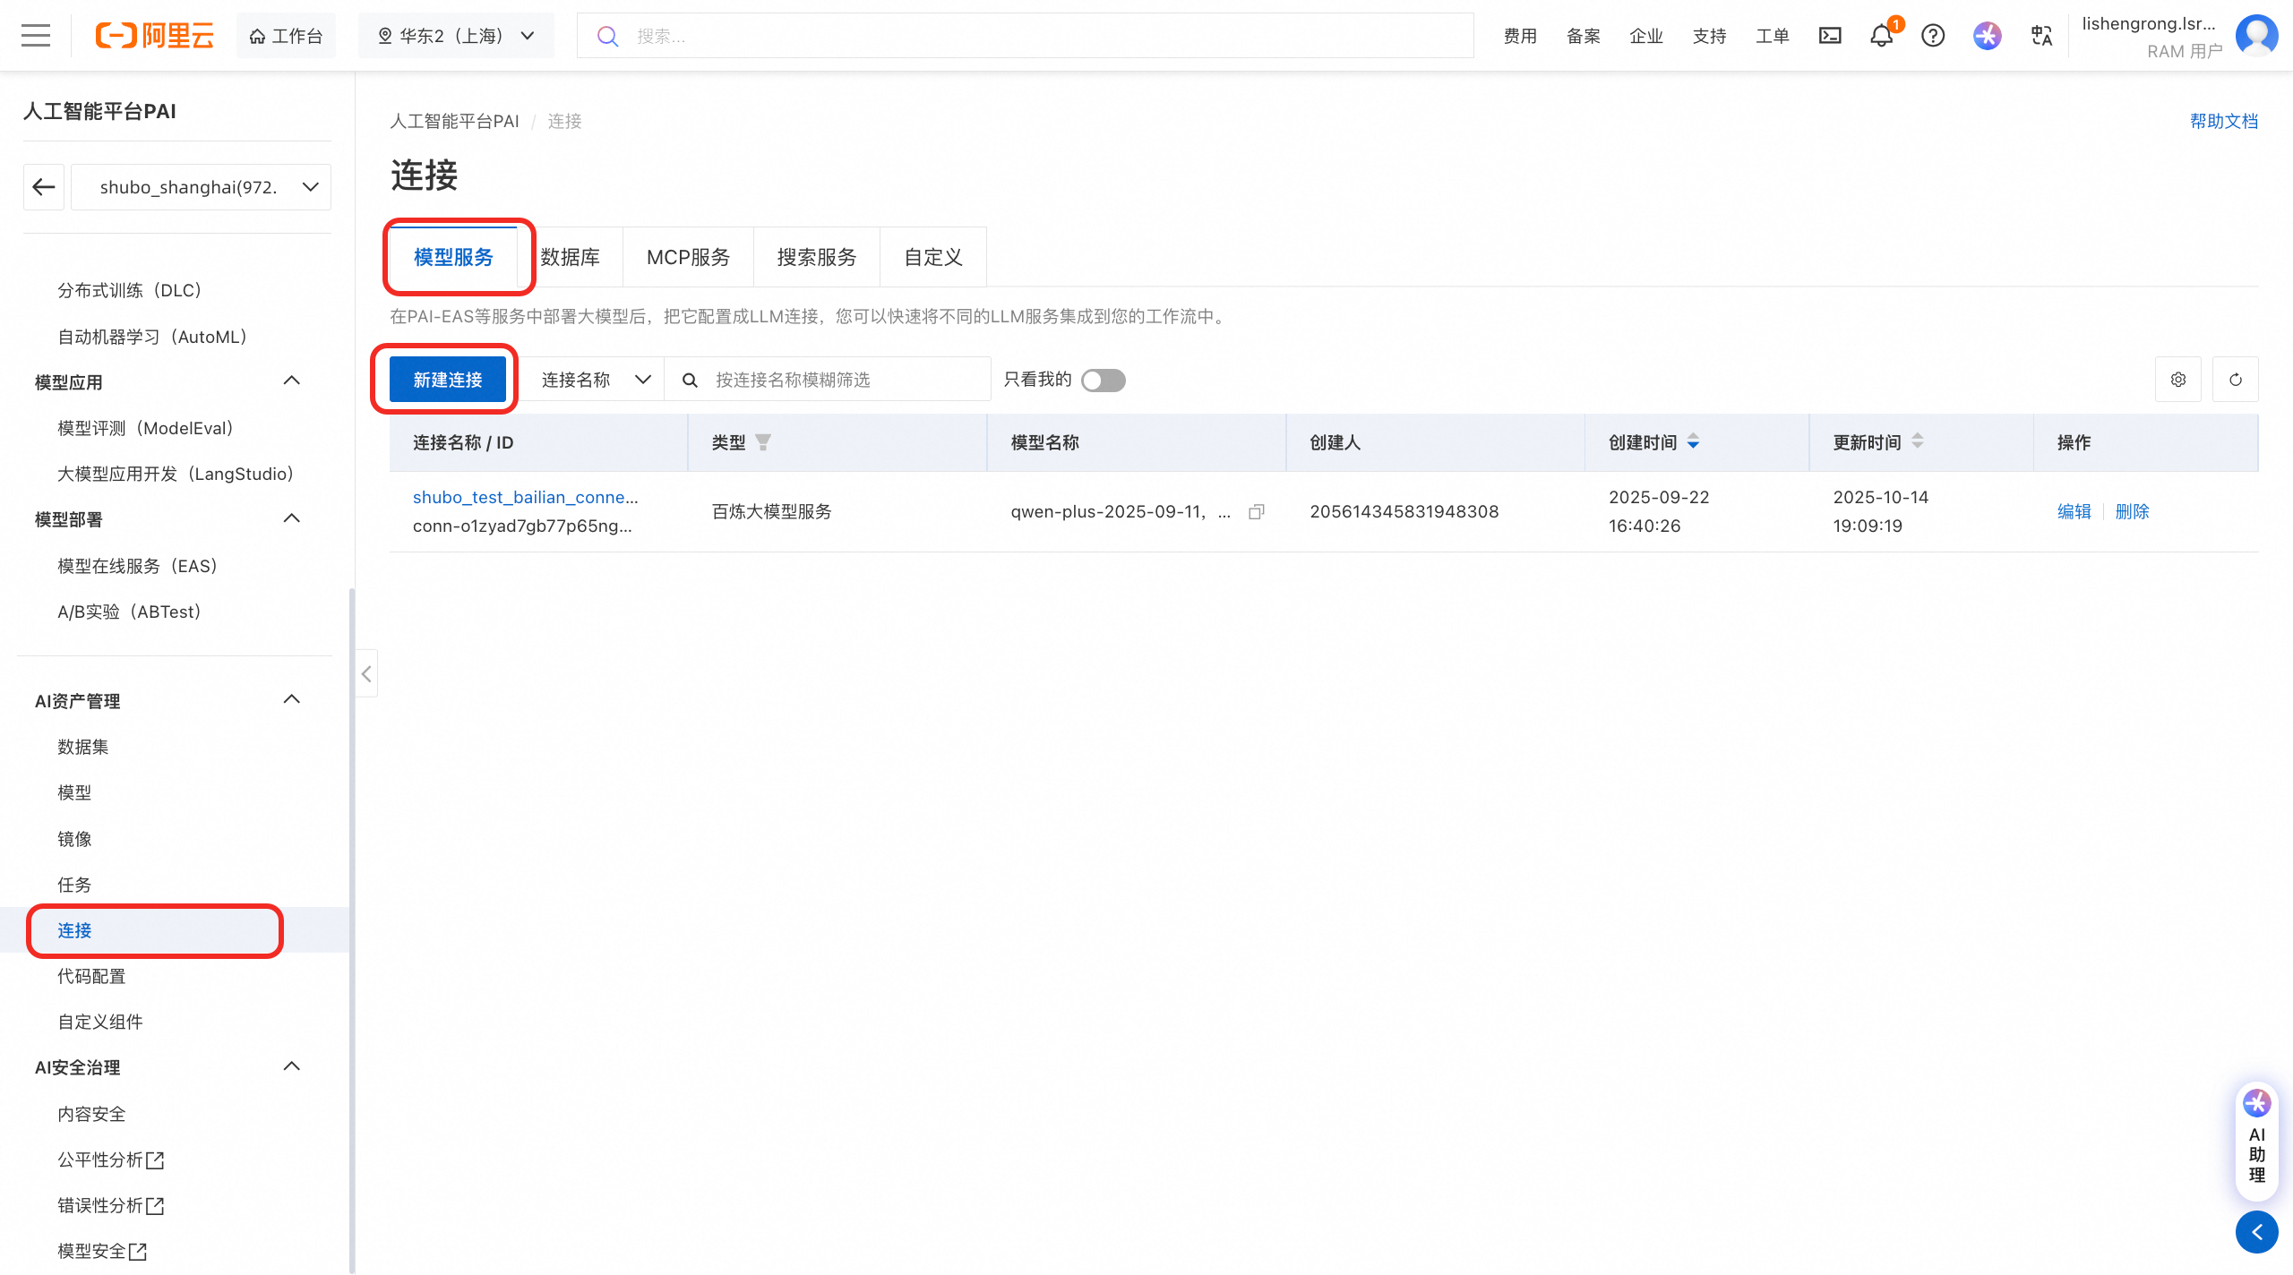Switch to the MCP服务 tab
Viewport: 2293px width, 1275px height.
point(688,258)
